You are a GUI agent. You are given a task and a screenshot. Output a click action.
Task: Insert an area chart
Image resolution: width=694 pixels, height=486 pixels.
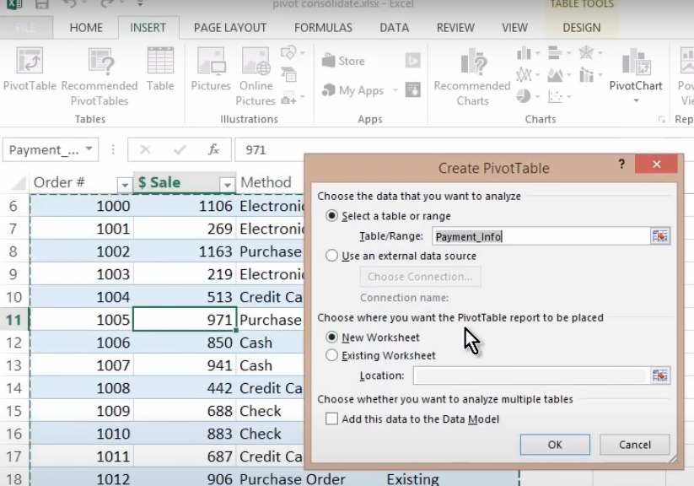click(x=555, y=75)
